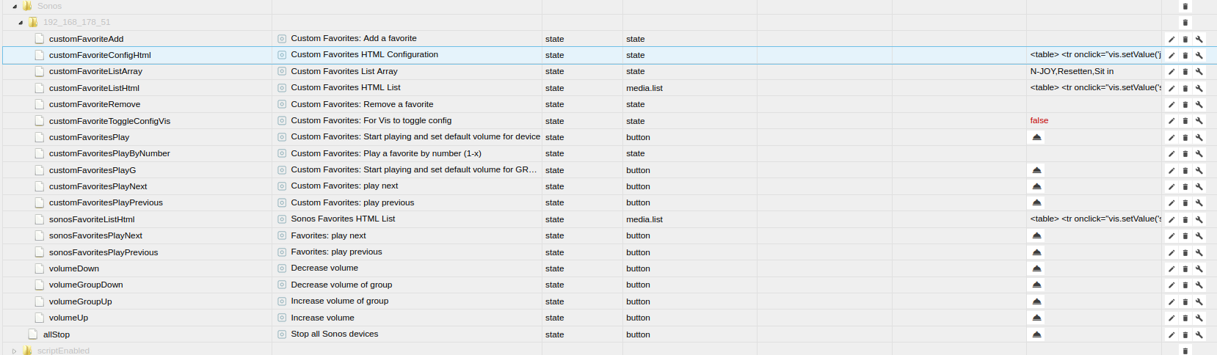Delete the customFavoriteAdd object
The width and height of the screenshot is (1217, 355).
coord(1185,39)
